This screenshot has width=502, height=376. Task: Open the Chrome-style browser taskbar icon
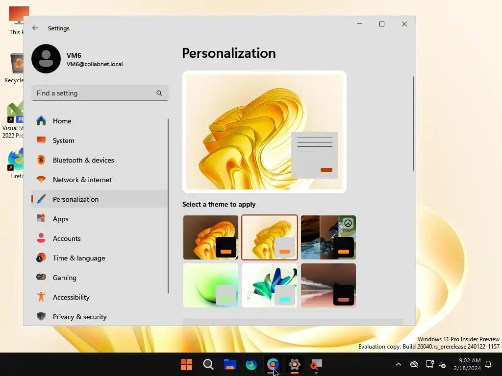(273, 364)
